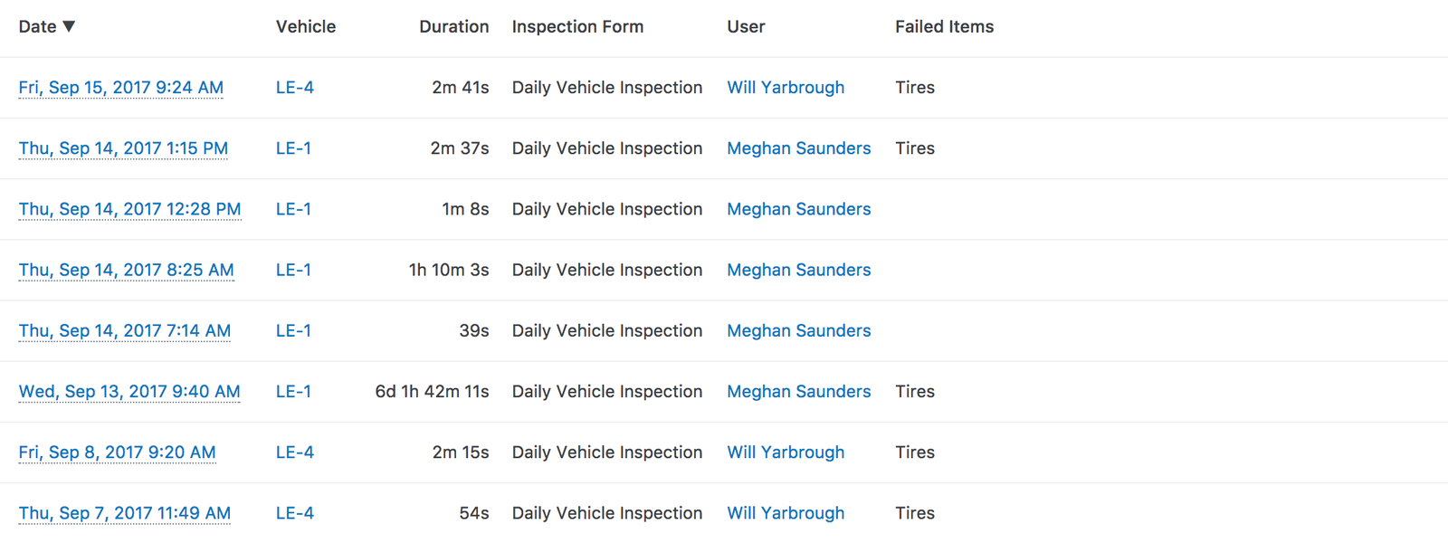
Task: View Meghan Saunders' profile in the 1:15 PM row
Action: pos(799,148)
